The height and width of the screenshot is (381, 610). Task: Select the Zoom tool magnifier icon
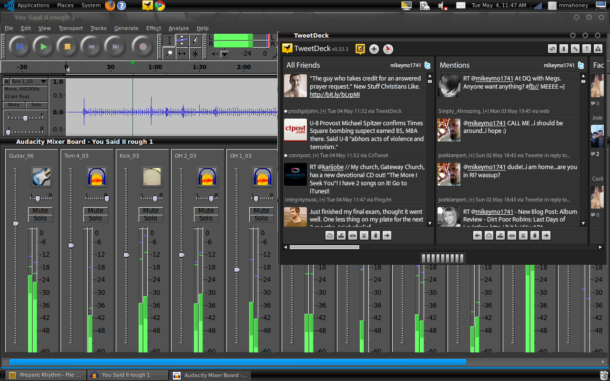point(169,53)
